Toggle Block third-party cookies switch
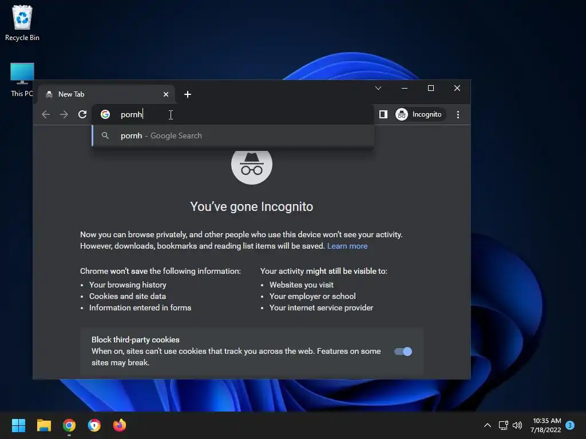Image resolution: width=586 pixels, height=439 pixels. 403,352
